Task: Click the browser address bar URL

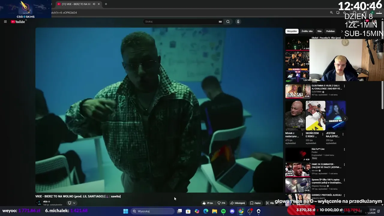Action: (x=64, y=13)
